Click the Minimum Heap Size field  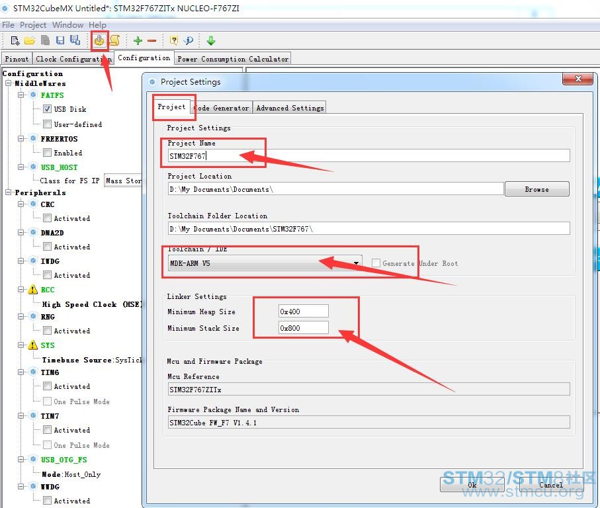304,312
